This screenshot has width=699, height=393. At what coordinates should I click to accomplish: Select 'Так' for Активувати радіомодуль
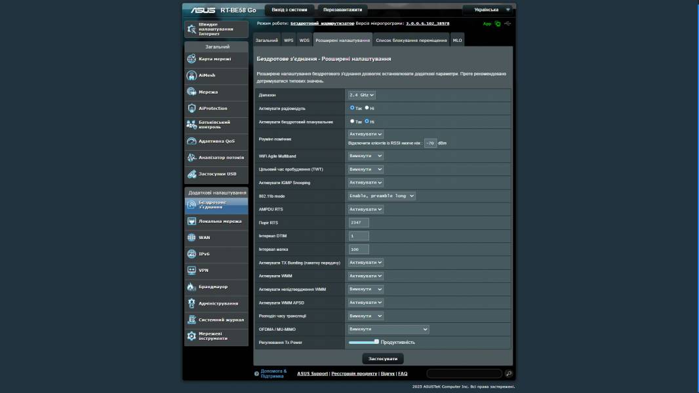coord(352,107)
